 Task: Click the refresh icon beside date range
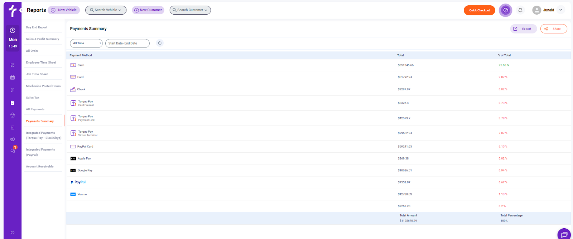pyautogui.click(x=160, y=43)
